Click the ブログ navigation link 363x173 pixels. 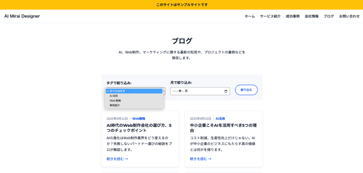(x=329, y=16)
